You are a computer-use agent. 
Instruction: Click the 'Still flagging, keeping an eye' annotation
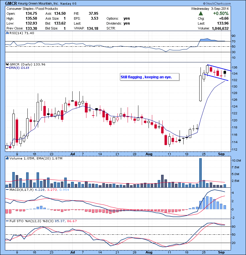point(150,77)
